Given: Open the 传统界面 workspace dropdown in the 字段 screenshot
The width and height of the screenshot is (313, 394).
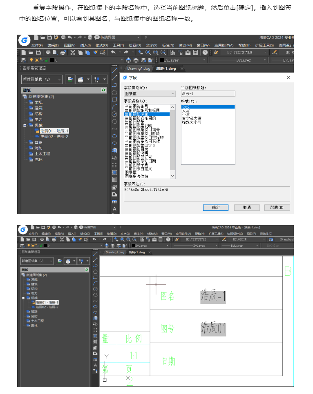Looking at the screenshot, I should pyautogui.click(x=138, y=38).
